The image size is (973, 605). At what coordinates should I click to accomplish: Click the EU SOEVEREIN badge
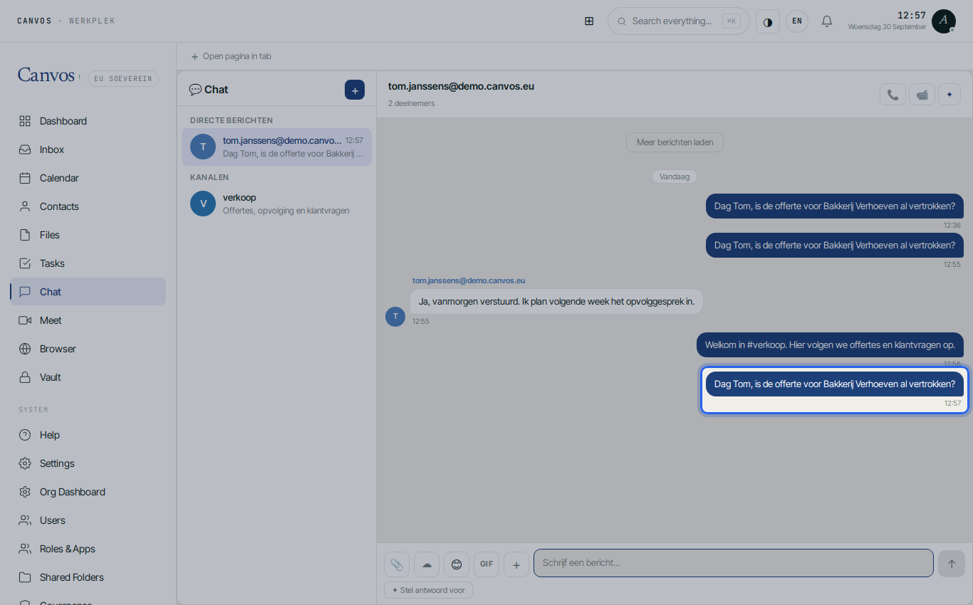point(123,78)
